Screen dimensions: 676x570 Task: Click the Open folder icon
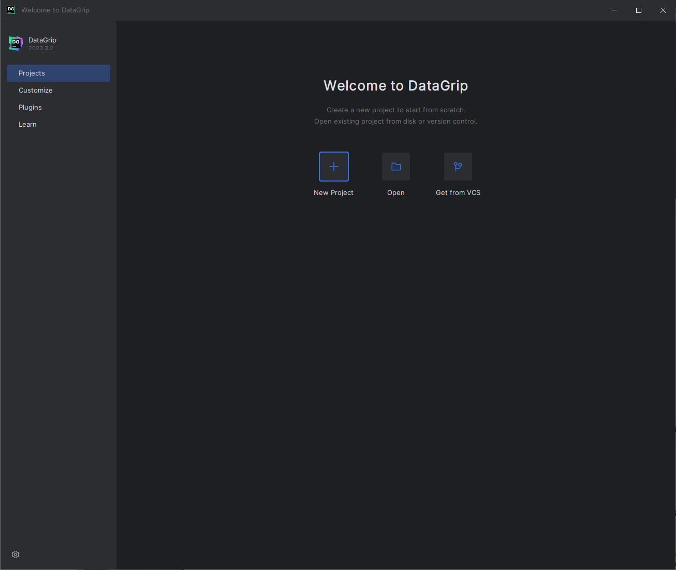(x=396, y=167)
